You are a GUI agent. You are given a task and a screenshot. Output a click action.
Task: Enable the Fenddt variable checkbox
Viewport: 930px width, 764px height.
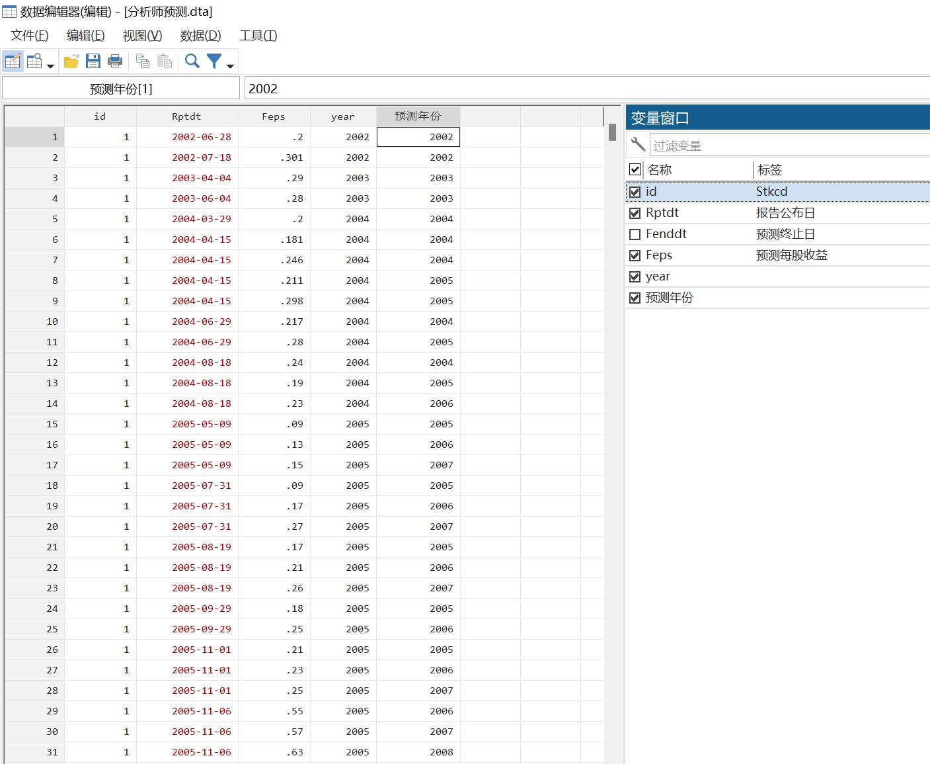(x=635, y=234)
